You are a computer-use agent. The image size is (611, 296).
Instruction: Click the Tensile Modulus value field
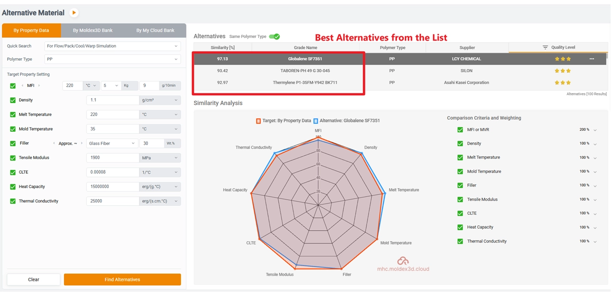point(112,158)
